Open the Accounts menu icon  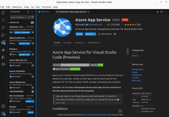[x=3, y=106]
